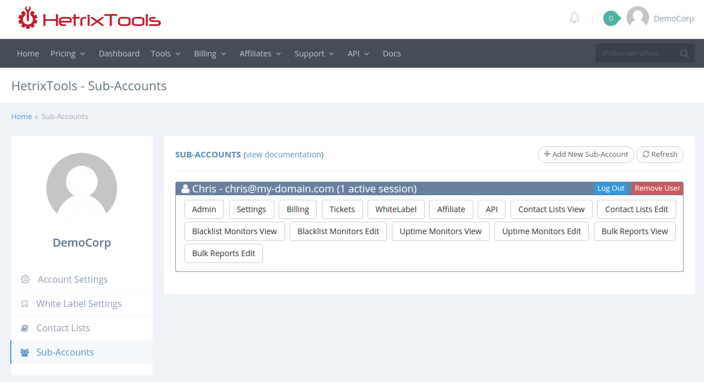Click Add New Sub-Account button
The height and width of the screenshot is (382, 704).
[586, 154]
